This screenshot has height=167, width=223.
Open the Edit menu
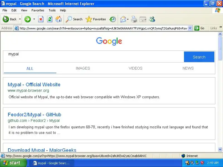pos(14,10)
